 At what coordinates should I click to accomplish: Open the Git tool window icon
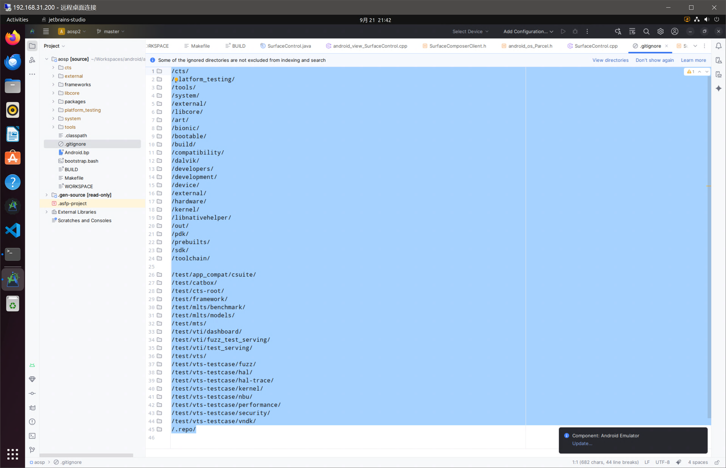(32, 450)
